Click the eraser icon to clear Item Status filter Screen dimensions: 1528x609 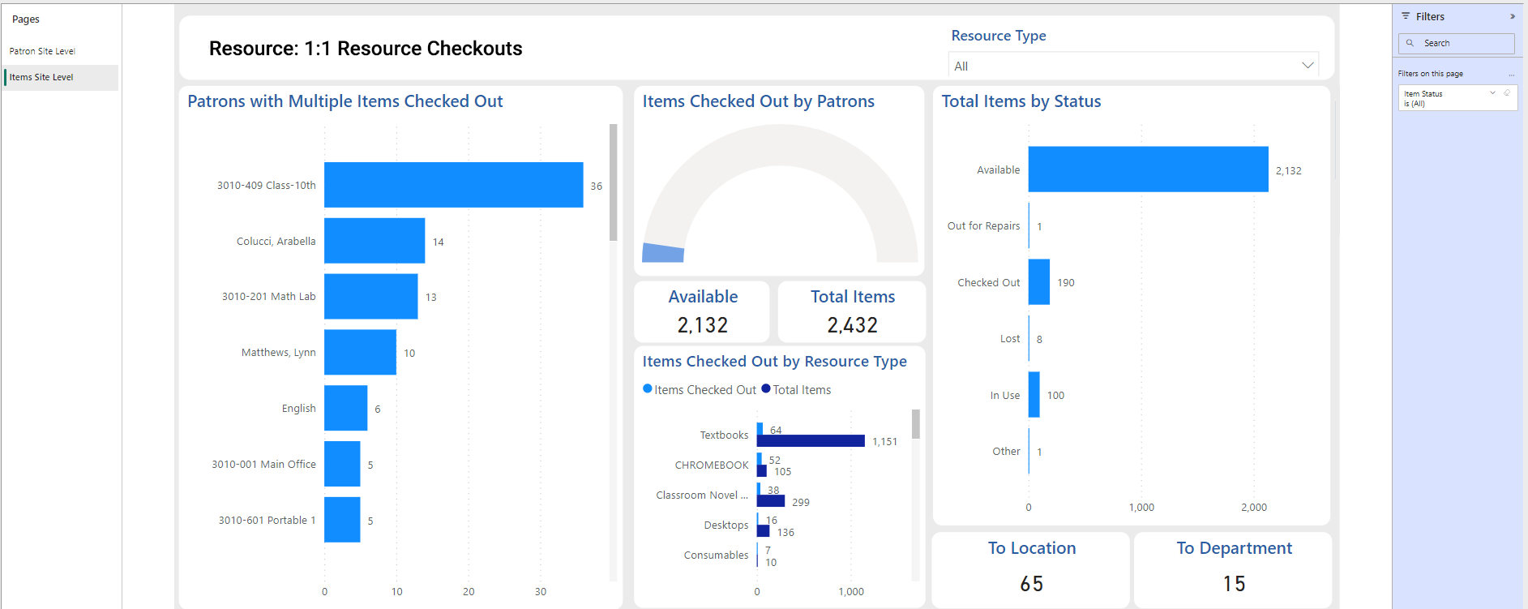coord(1507,93)
